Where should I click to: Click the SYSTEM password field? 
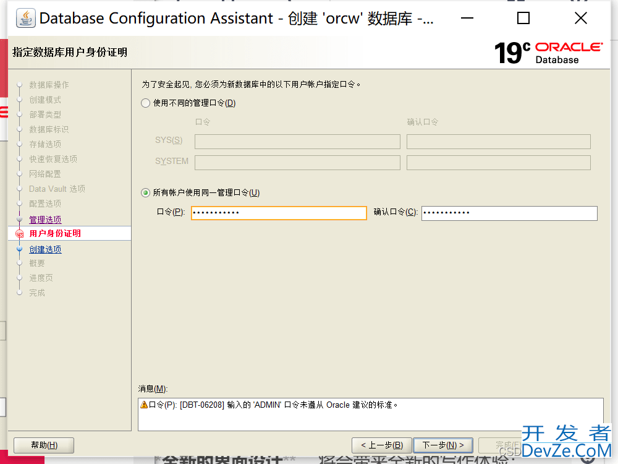[x=297, y=163]
